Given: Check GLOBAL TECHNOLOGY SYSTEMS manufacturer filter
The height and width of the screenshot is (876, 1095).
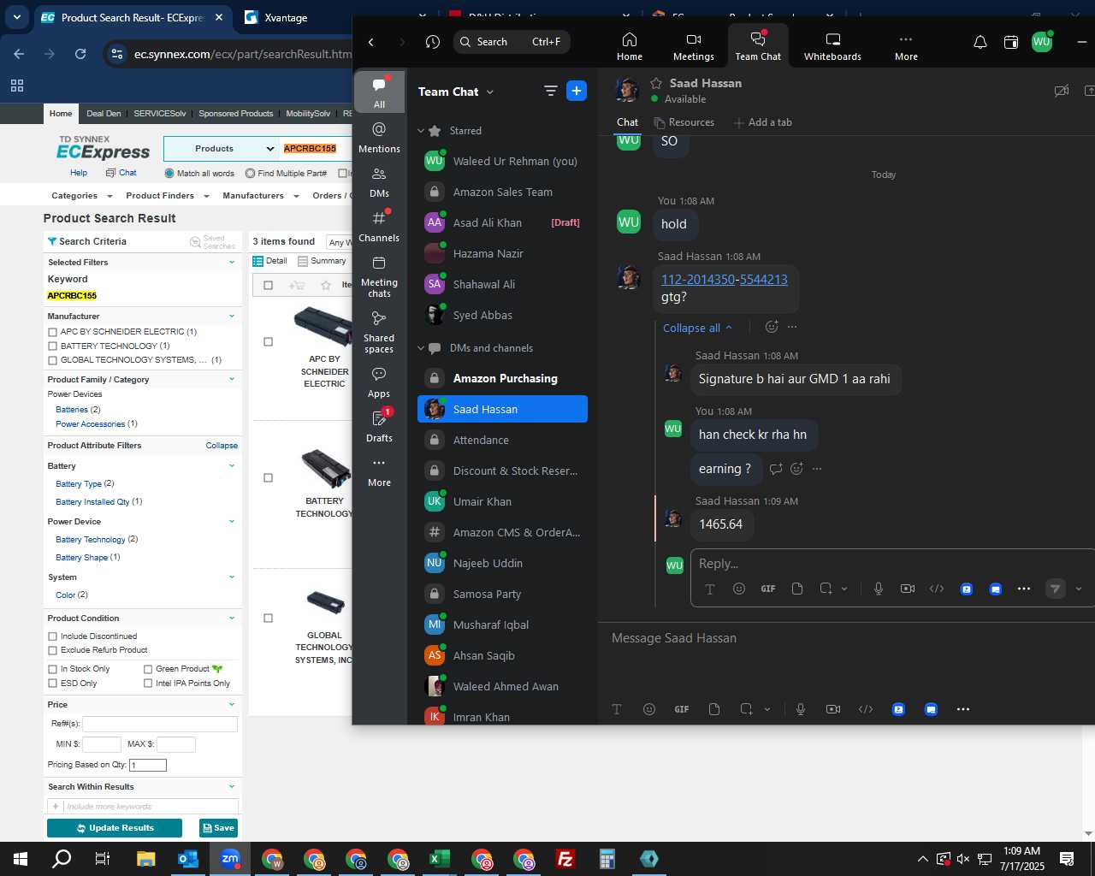Looking at the screenshot, I should click(x=53, y=360).
